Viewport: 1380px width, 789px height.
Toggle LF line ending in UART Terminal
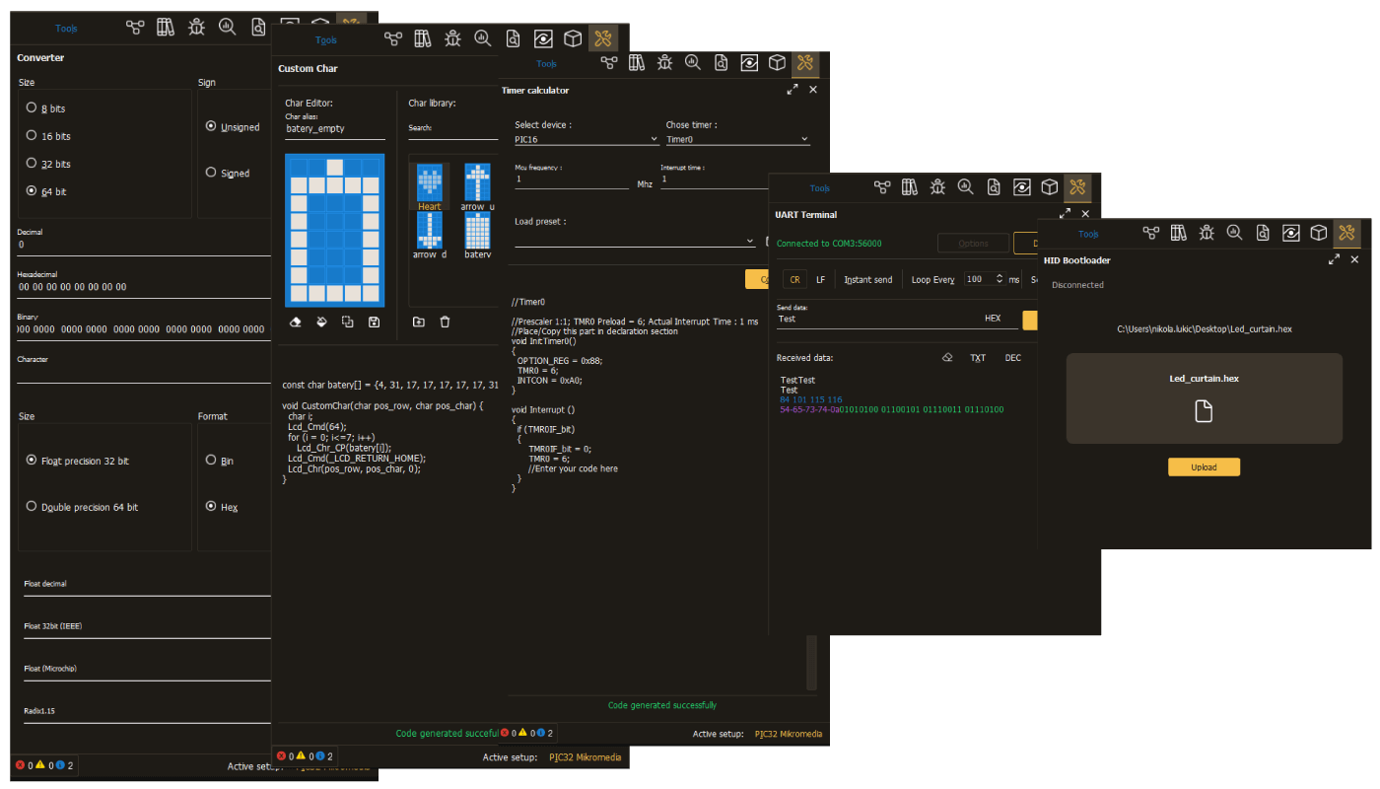[x=820, y=280]
